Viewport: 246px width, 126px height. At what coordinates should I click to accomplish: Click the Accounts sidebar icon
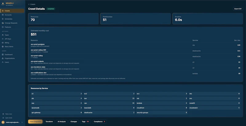(x=3, y=15)
